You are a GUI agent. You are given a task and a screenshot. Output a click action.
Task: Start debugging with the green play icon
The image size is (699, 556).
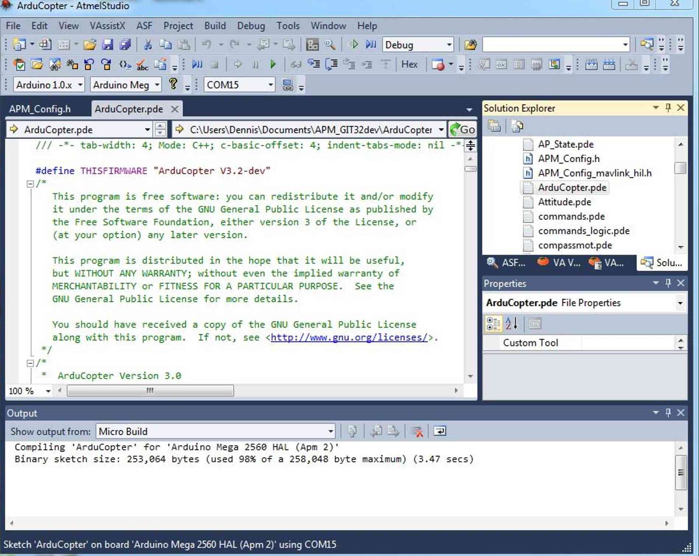click(273, 64)
